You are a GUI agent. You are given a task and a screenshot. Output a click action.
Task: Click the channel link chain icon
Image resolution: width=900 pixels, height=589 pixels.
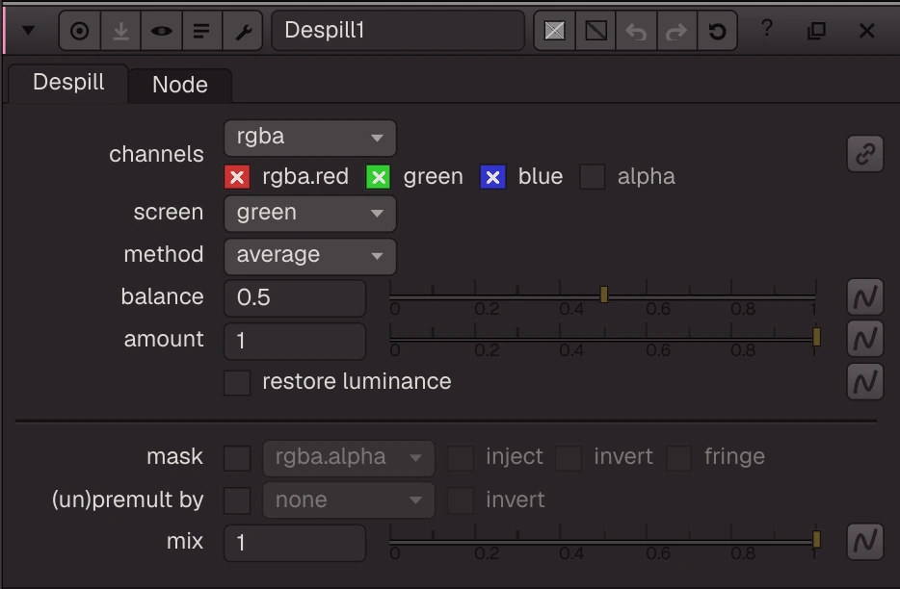pos(865,154)
